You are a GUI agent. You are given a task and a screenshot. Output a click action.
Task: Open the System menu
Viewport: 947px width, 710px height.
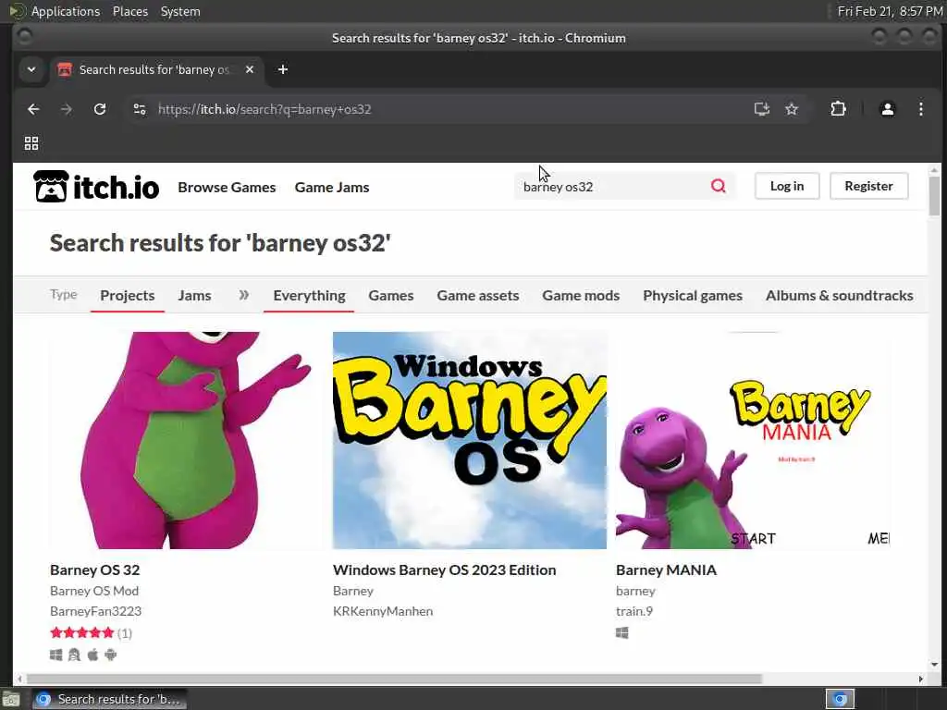click(x=180, y=11)
